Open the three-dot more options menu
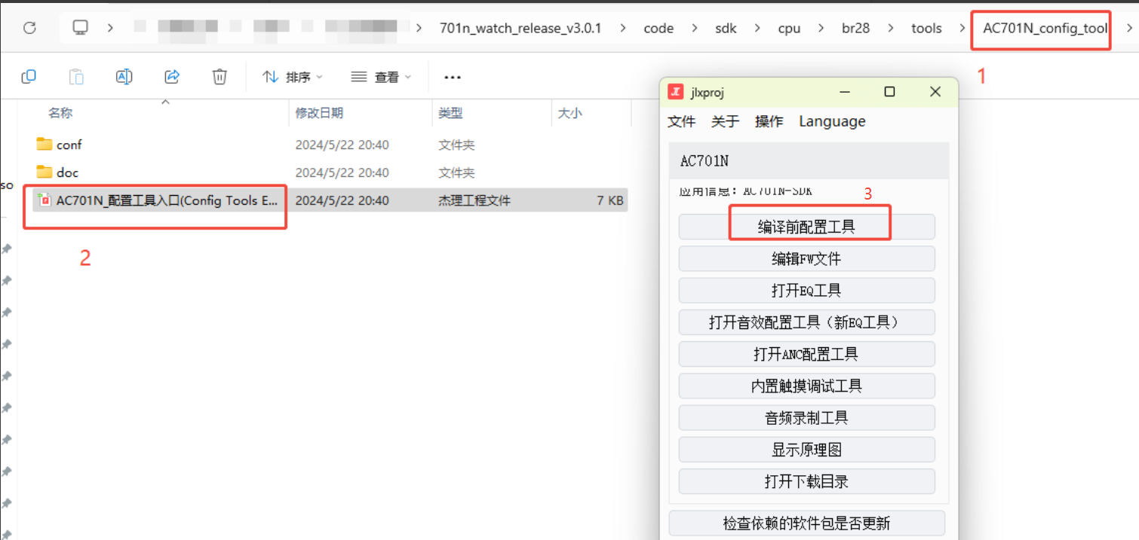The image size is (1139, 540). coord(453,77)
